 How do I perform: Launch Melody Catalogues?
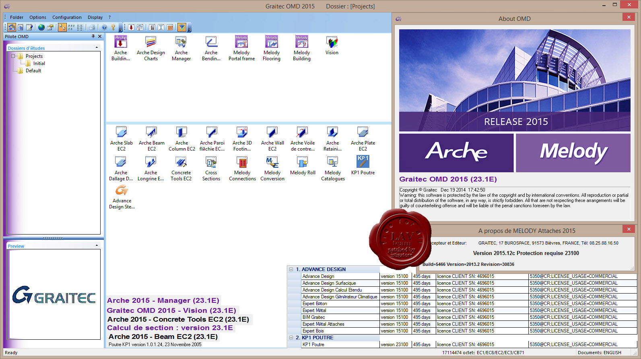pos(333,168)
